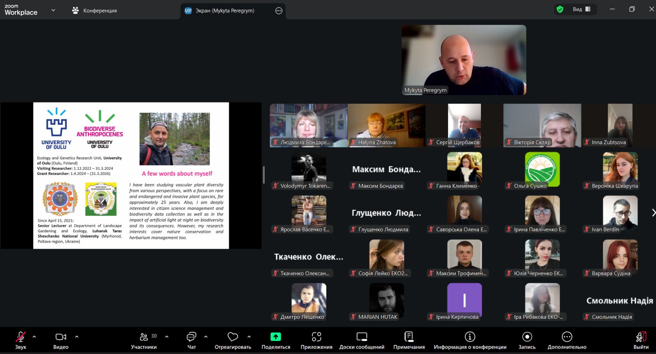Turn on the video camera
Screen dimensions: 656x354
61,340
